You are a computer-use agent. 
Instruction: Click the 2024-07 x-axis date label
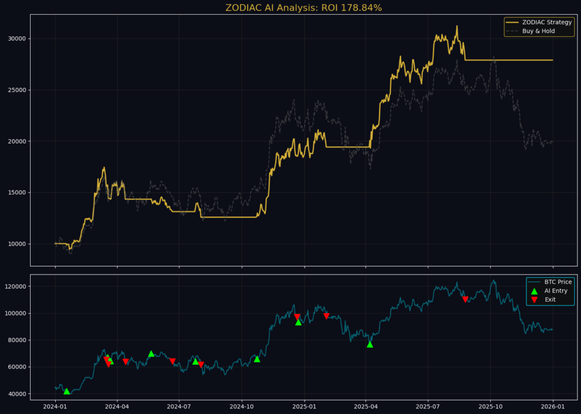click(x=179, y=406)
